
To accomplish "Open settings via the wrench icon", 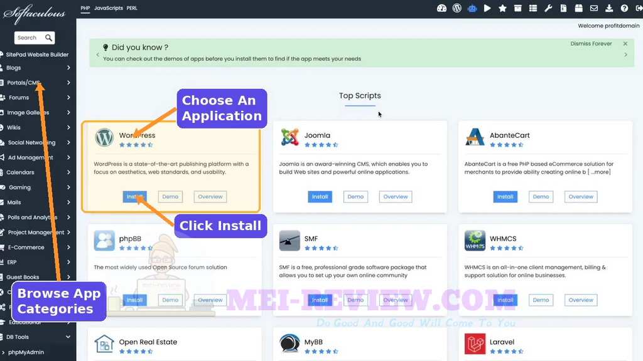I will pyautogui.click(x=548, y=8).
